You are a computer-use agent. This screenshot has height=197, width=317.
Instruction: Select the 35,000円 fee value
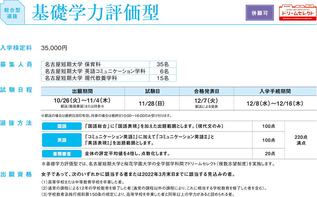click(54, 48)
